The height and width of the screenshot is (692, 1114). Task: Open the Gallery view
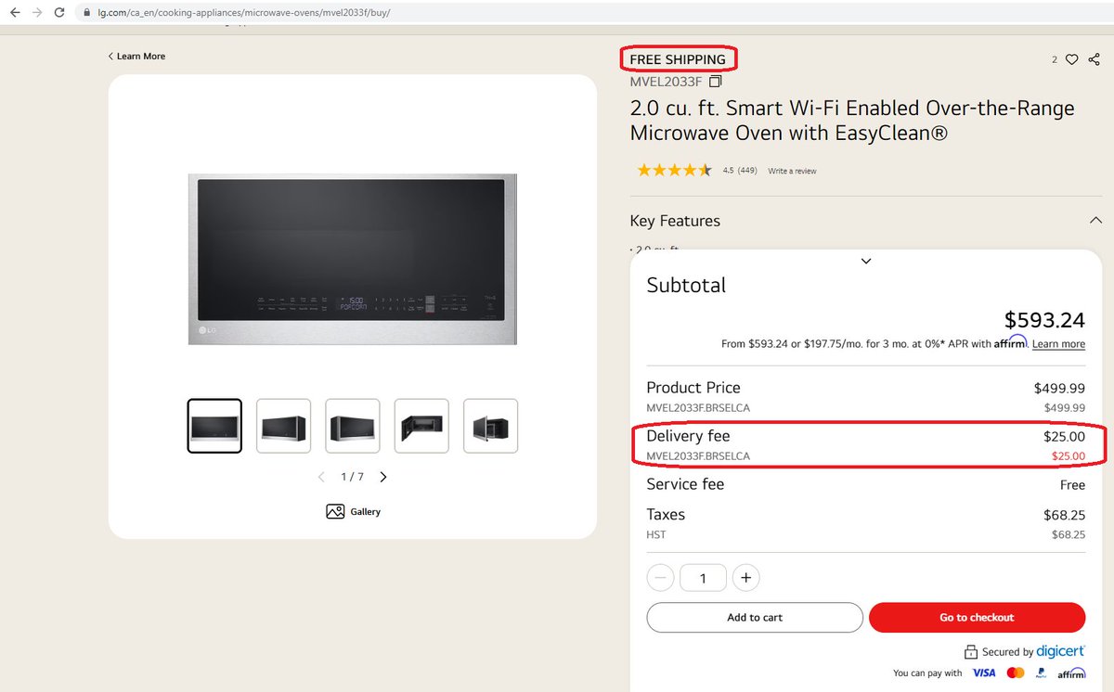click(353, 511)
